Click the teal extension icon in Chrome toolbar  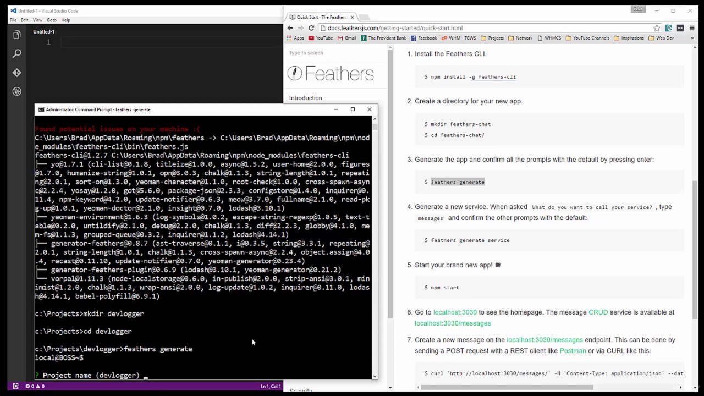click(x=669, y=28)
